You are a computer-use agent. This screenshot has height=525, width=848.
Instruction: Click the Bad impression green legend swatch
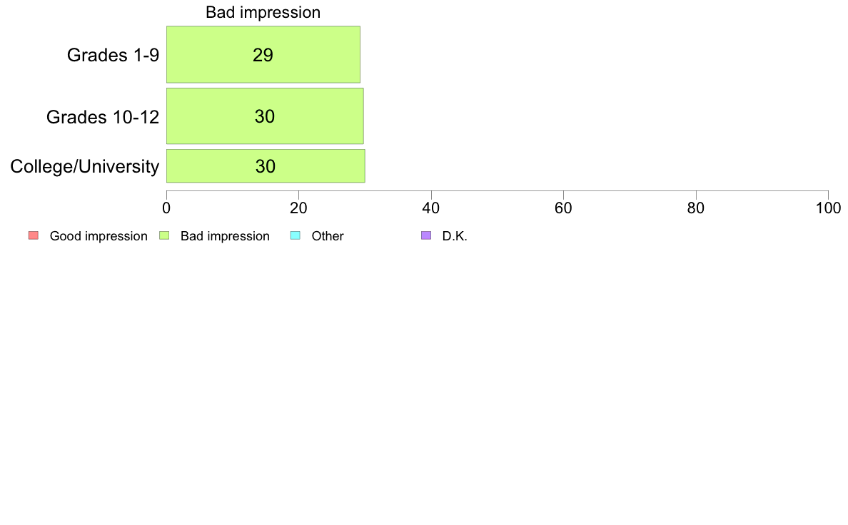click(164, 235)
